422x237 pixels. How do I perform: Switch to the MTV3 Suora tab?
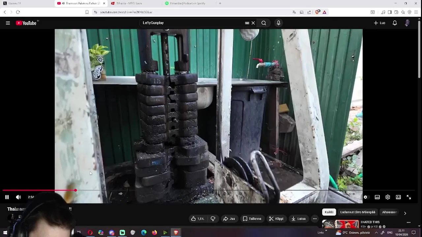[x=135, y=3]
